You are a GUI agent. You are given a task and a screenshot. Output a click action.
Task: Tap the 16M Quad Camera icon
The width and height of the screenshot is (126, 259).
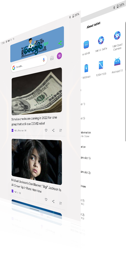click(117, 35)
